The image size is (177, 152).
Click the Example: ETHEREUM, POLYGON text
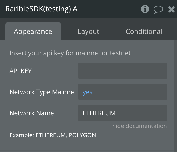coord(53,135)
